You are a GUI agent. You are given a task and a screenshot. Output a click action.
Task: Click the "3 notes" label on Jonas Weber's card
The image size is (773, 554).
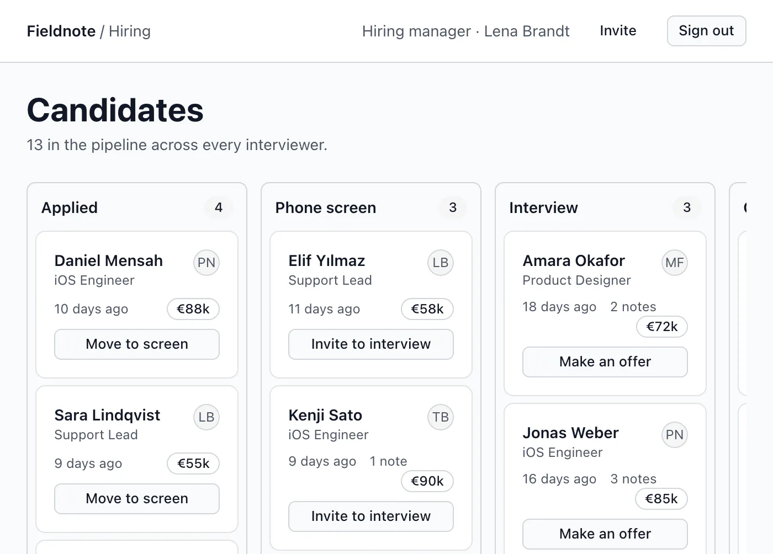[x=633, y=479]
